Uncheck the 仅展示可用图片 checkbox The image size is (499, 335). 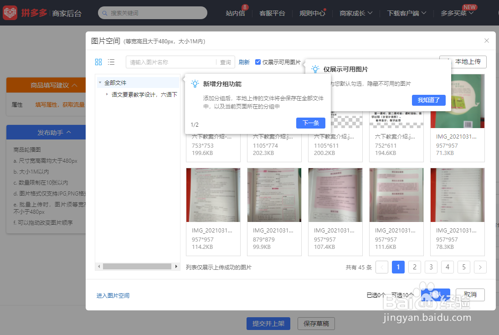click(258, 62)
